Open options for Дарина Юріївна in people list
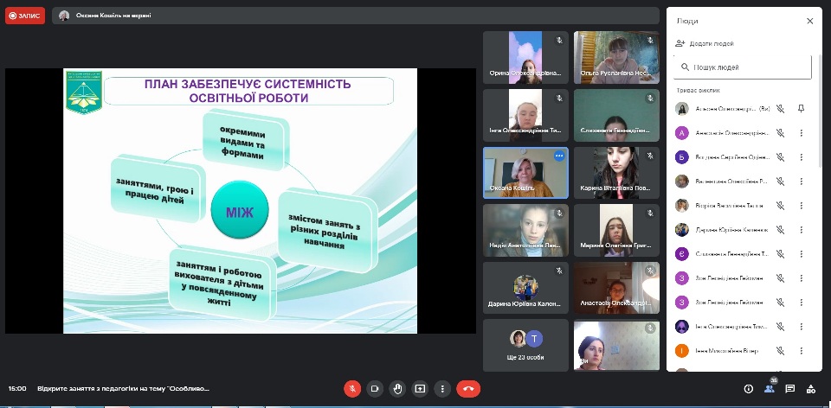831x408 pixels. click(801, 230)
